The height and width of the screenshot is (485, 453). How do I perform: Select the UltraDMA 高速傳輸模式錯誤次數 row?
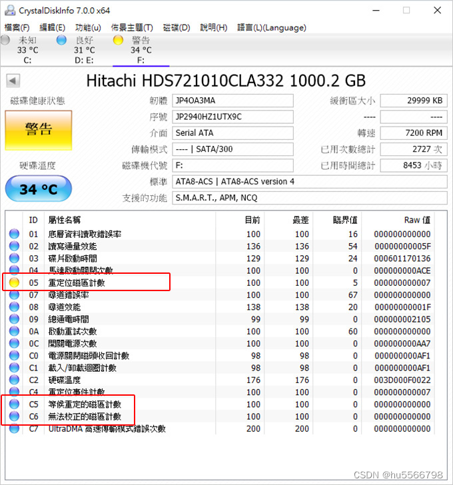(x=220, y=429)
